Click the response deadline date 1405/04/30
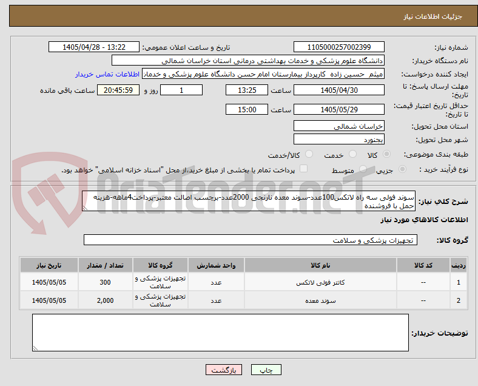The width and height of the screenshot is (478, 386). click(339, 90)
